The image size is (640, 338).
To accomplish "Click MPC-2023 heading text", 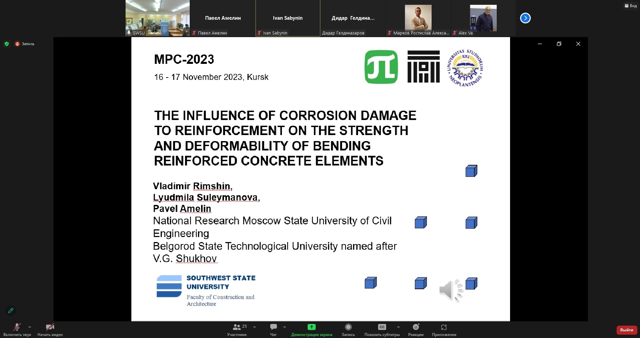I will tap(184, 60).
